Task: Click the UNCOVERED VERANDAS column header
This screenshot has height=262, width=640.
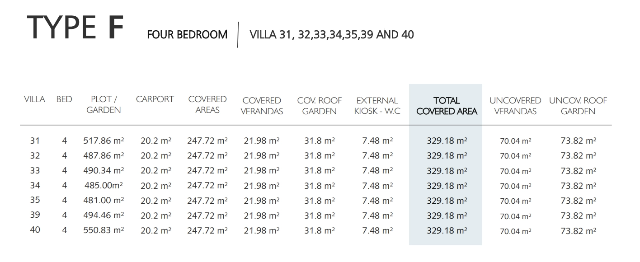Action: point(515,106)
